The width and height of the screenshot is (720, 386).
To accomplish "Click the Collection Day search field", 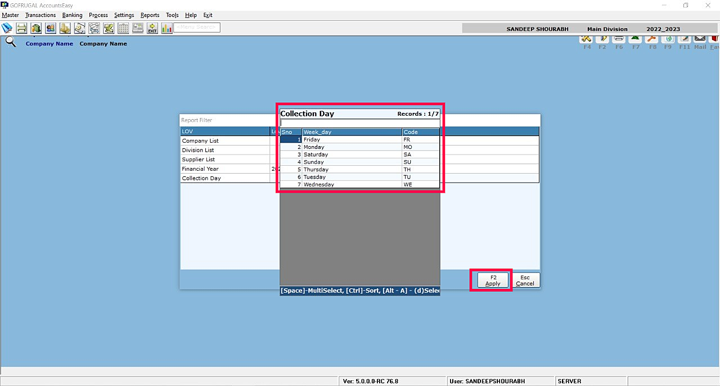I will 360,123.
